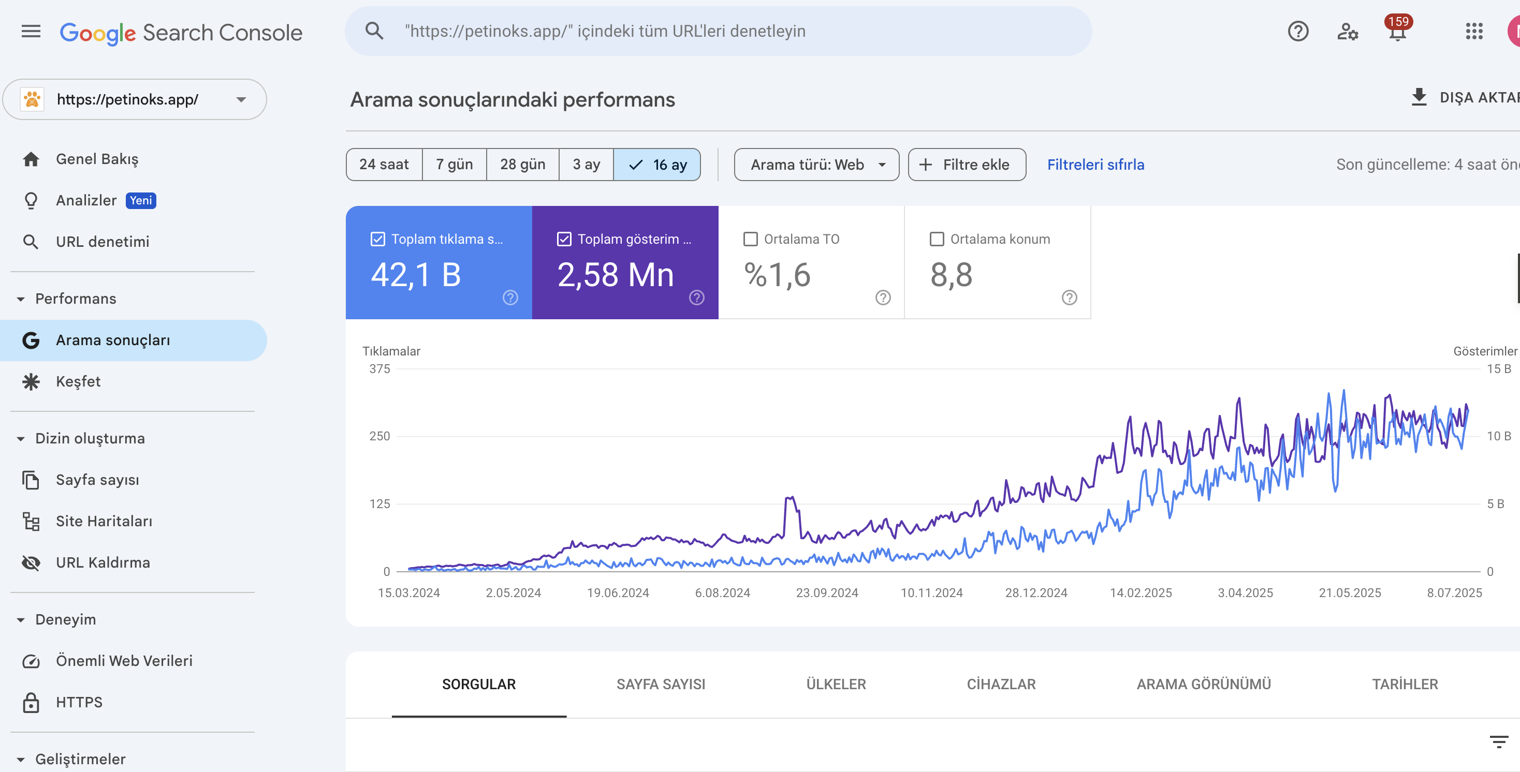Click the URL inspection search field
This screenshot has height=772, width=1520.
[718, 31]
